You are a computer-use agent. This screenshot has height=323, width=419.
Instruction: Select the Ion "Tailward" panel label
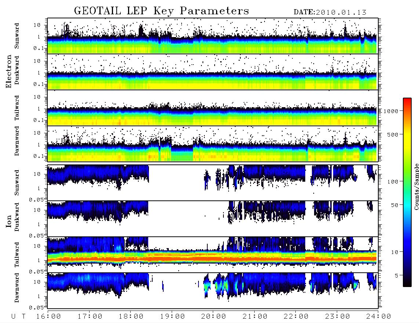[x=17, y=255]
